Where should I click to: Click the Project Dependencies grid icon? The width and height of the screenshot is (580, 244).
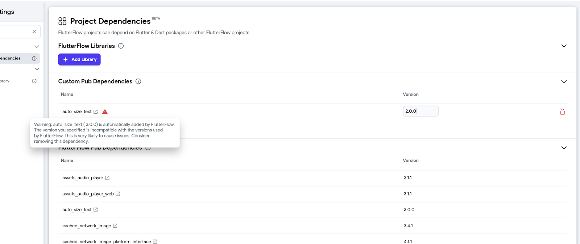(62, 21)
